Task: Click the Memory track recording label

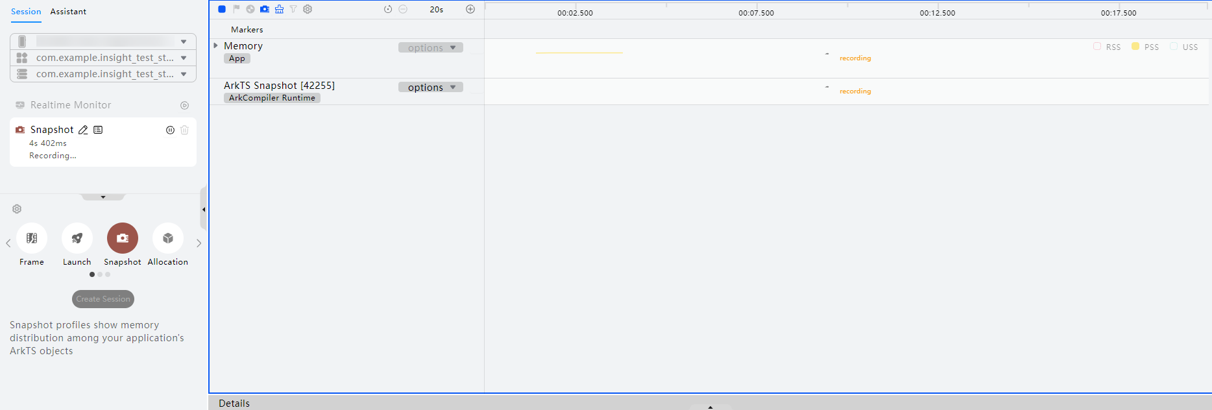Action: (855, 58)
